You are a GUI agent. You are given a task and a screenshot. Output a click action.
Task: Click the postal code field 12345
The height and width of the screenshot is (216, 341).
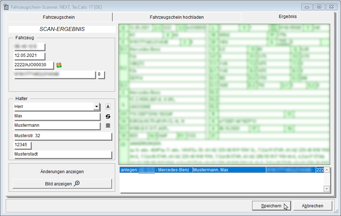click(22, 145)
